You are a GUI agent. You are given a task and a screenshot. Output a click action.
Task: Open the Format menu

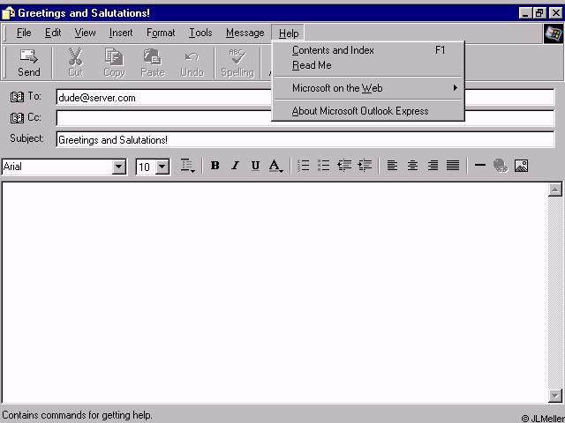point(161,33)
